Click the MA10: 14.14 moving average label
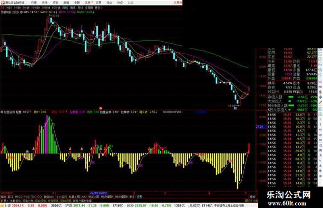 (x=49, y=12)
